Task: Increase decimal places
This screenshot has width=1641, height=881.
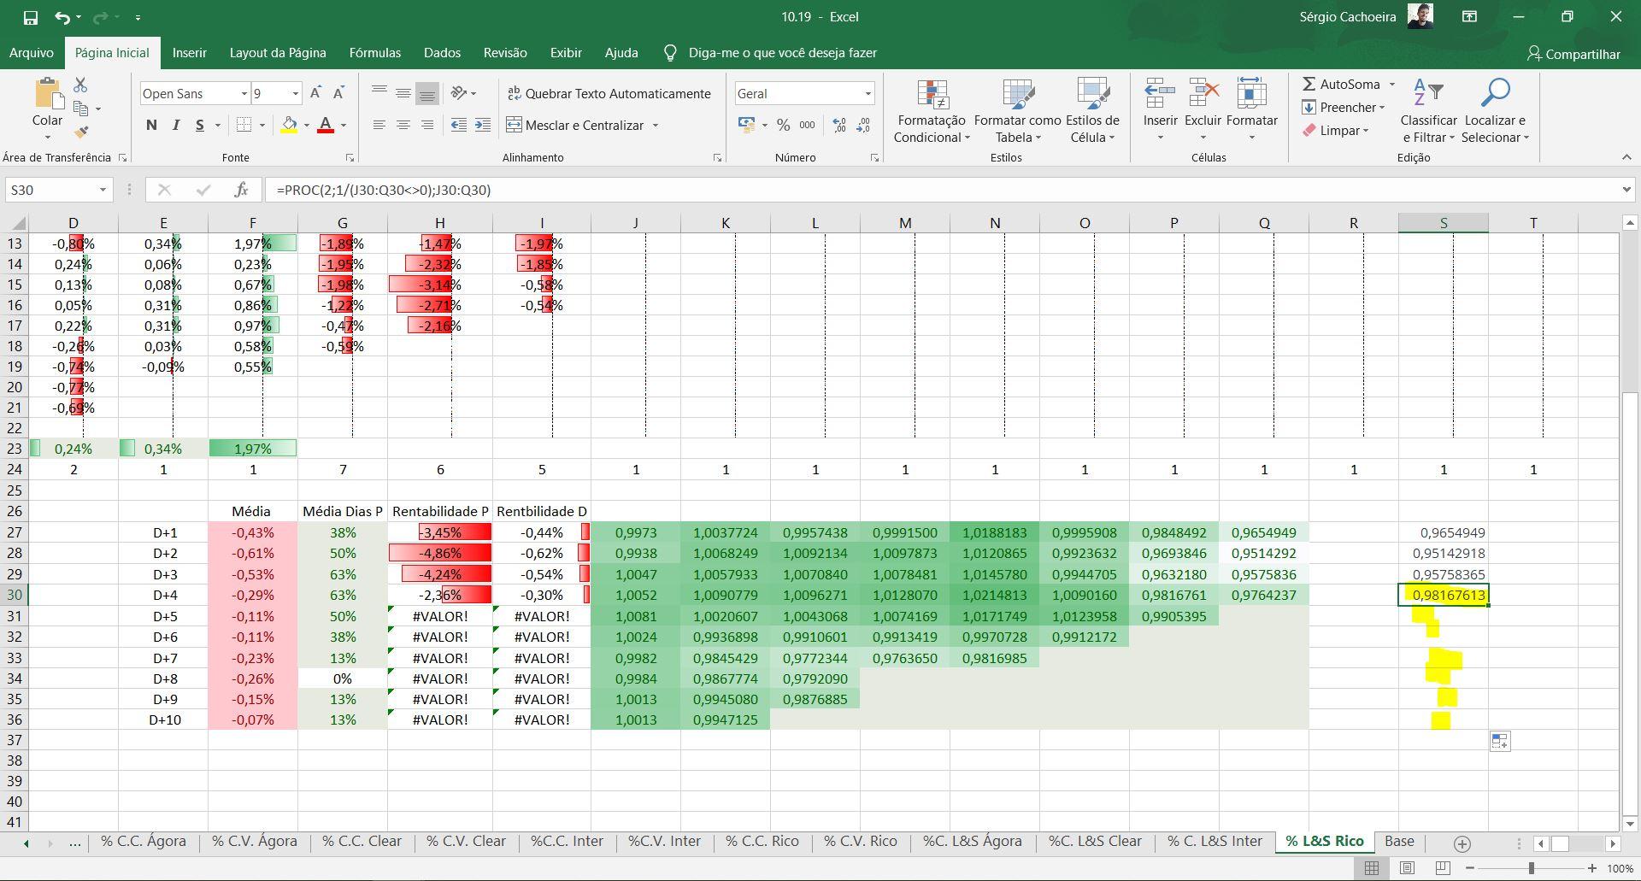Action: point(839,125)
